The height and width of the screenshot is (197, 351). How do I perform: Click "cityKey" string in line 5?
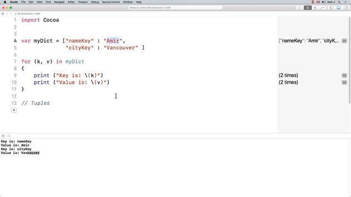point(80,48)
